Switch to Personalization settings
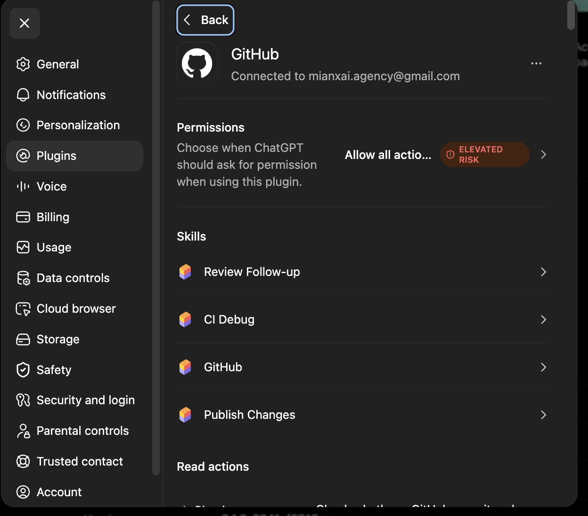Viewport: 588px width, 516px height. click(74, 125)
